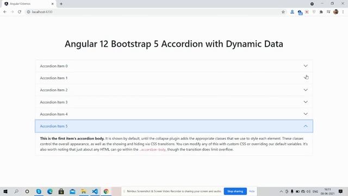Screen dimensions: 348x196
Task: Click the .accordion-body code text
Action: coord(152,150)
